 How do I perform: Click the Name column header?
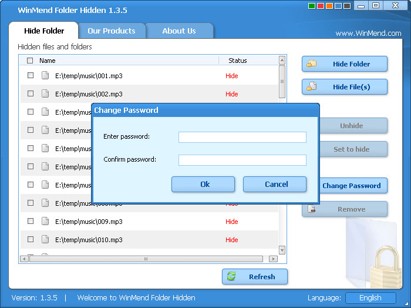48,61
